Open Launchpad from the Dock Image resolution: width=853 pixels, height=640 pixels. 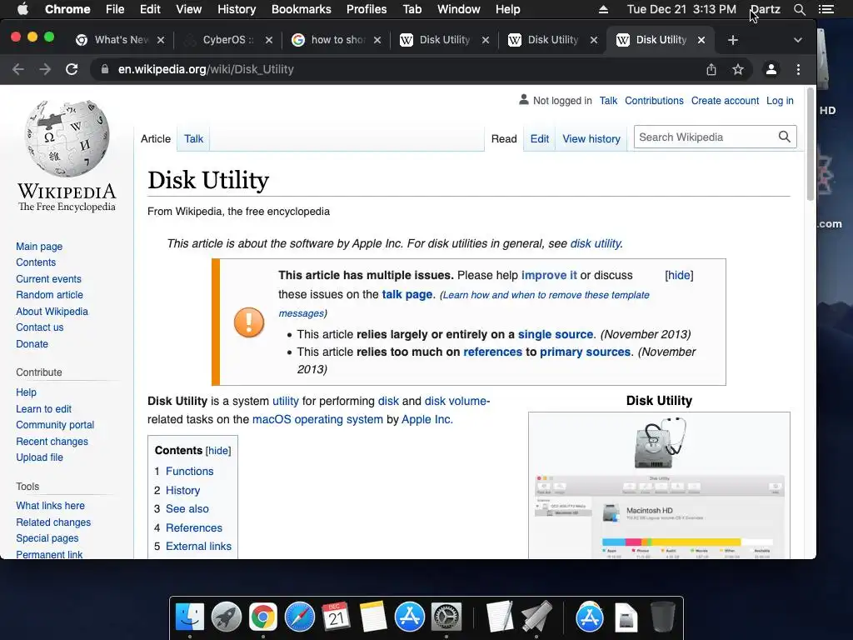tap(227, 617)
